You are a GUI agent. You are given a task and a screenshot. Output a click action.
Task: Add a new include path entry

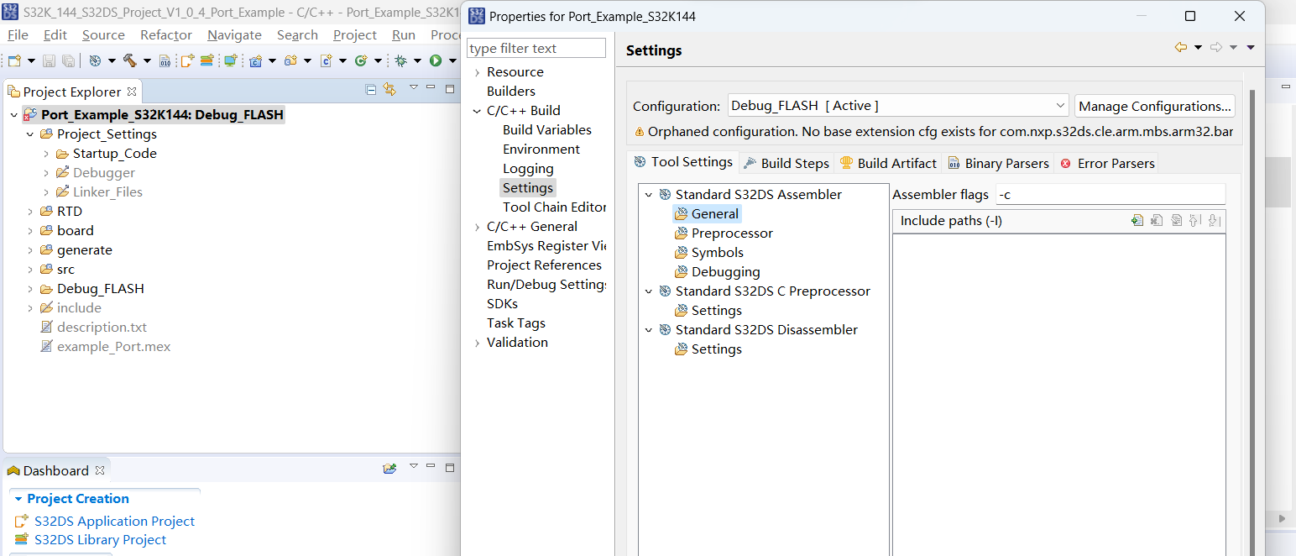click(x=1137, y=220)
